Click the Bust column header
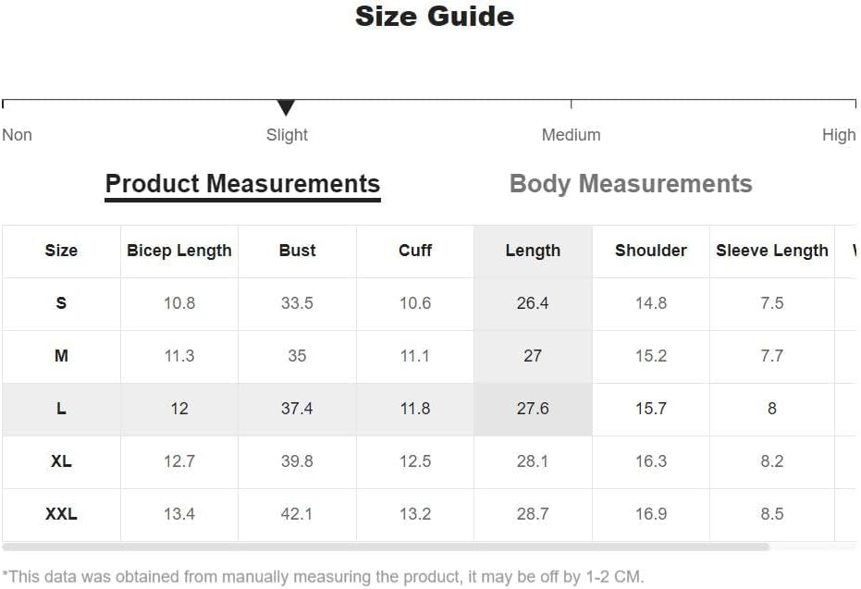Screen dimensions: 861x589 pos(297,251)
